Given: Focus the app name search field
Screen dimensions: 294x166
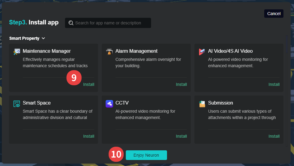Looking at the screenshot, I should [x=108, y=23].
